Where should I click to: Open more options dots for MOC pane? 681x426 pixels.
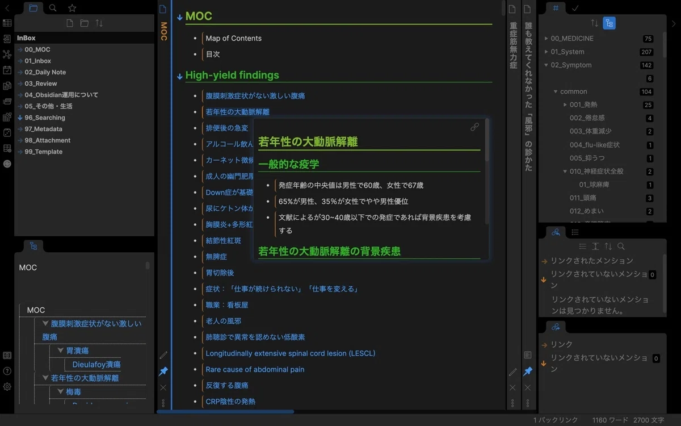[x=163, y=403]
